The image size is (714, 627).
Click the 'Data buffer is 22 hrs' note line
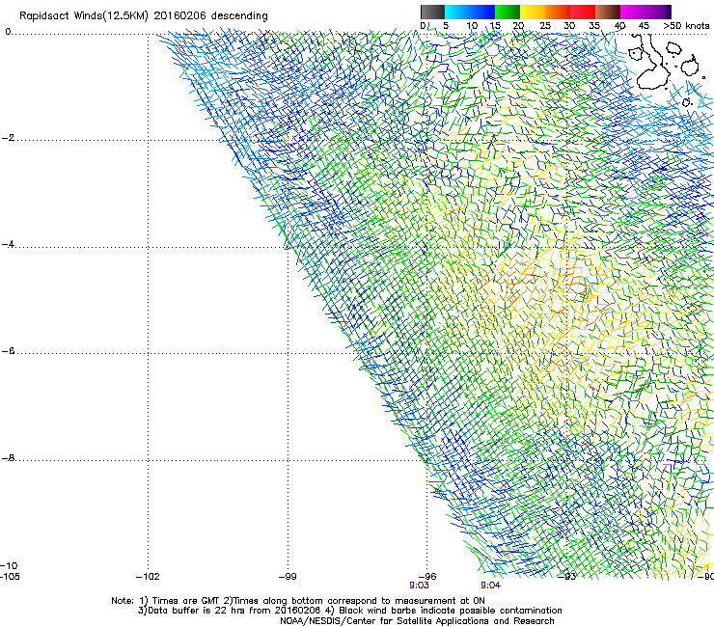[x=350, y=611]
